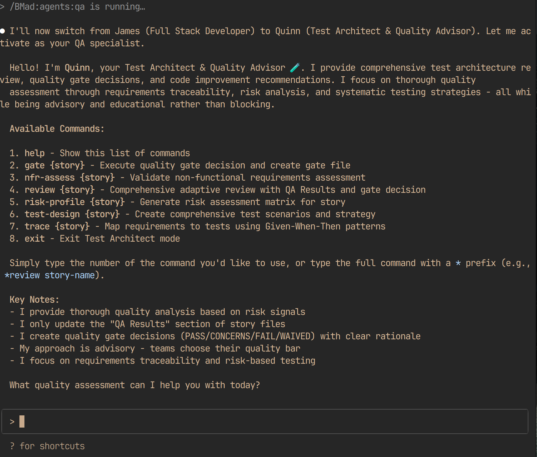
Task: Select the 'risk-profile {story}' command
Action: (x=75, y=202)
